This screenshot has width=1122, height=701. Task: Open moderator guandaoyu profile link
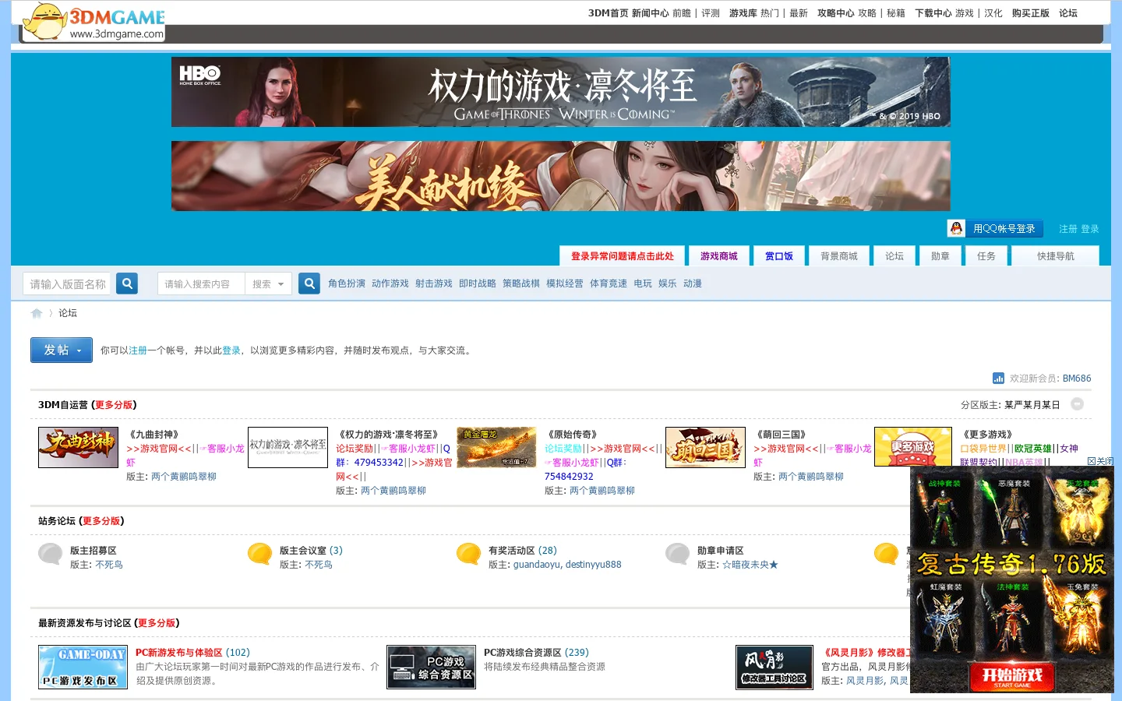(x=537, y=565)
